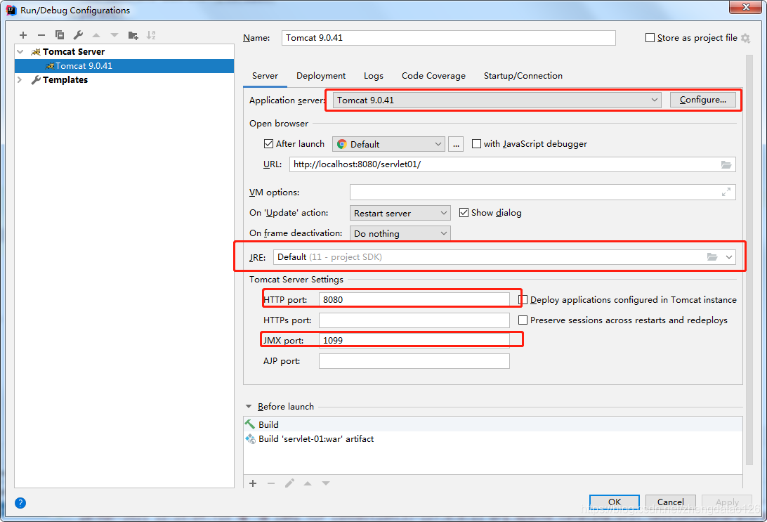Screen dimensions: 767x522
Task: Click Cancel button
Action: [671, 502]
